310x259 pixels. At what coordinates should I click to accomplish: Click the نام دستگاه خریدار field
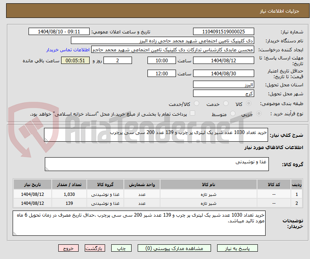(x=162, y=41)
